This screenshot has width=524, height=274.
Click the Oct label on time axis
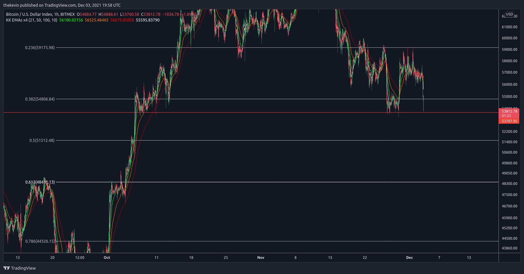click(107, 258)
